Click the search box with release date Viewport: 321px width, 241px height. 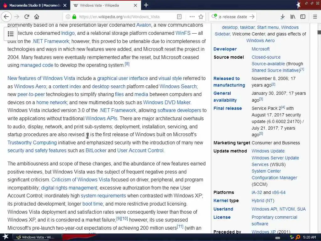[233, 17]
